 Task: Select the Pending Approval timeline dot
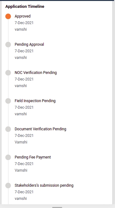(8, 44)
